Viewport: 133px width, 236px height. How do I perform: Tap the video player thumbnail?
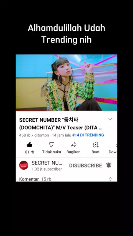point(66,83)
